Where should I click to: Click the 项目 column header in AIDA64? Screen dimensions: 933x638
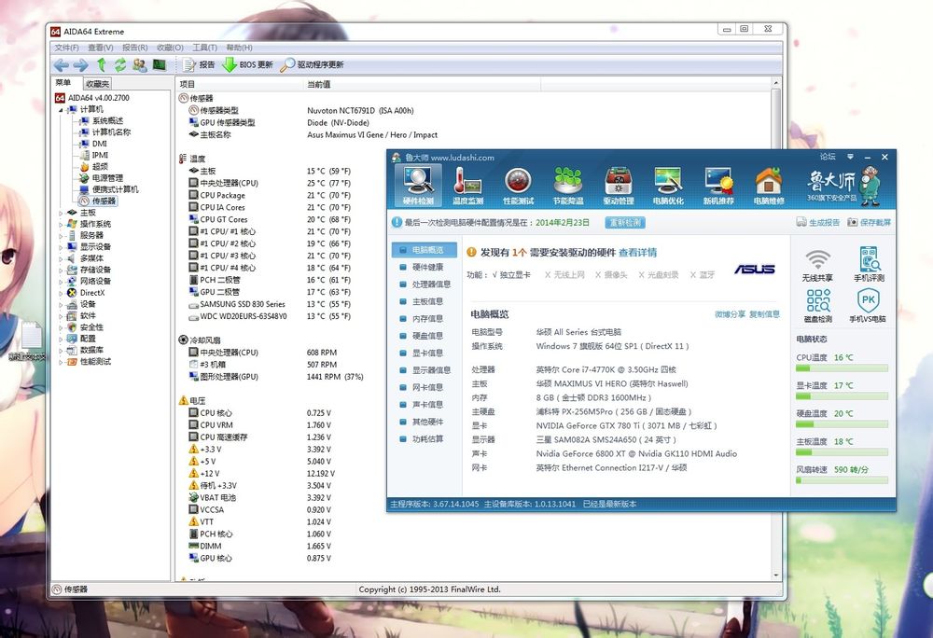coord(239,85)
